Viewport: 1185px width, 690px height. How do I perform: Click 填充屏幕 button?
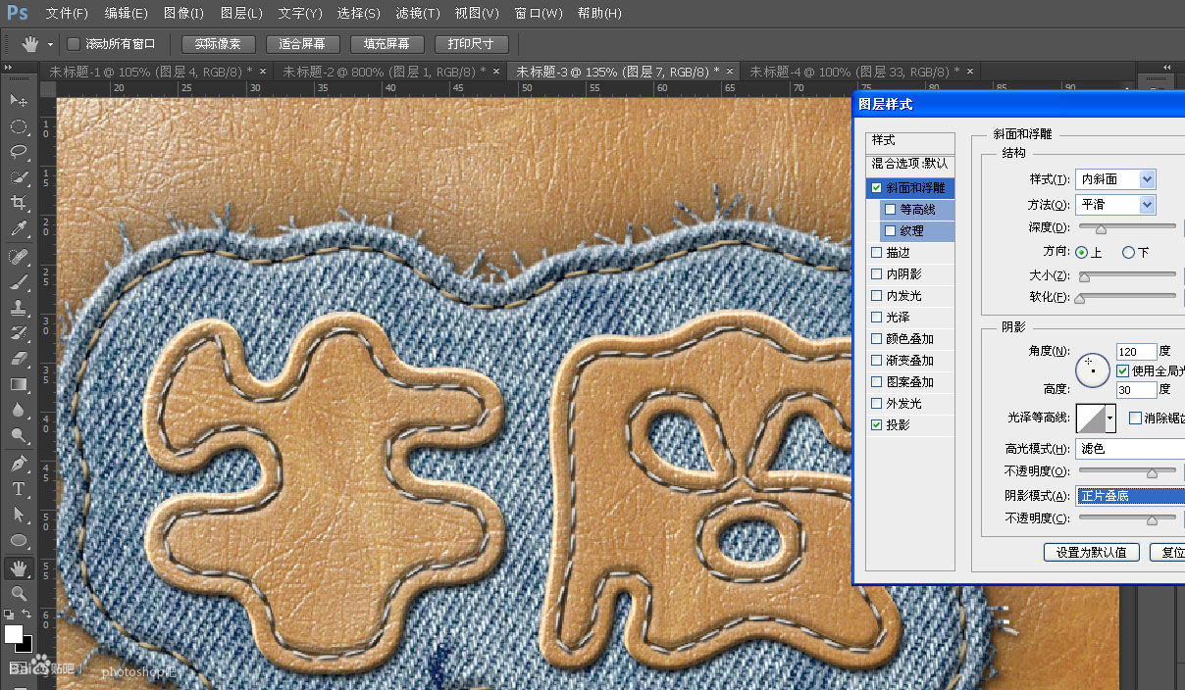pyautogui.click(x=386, y=44)
